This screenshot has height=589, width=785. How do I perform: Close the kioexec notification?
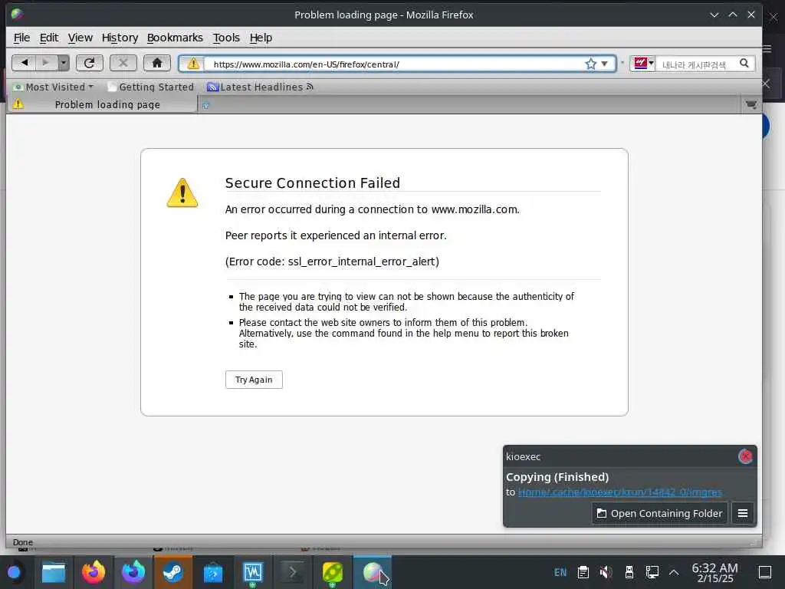point(745,456)
